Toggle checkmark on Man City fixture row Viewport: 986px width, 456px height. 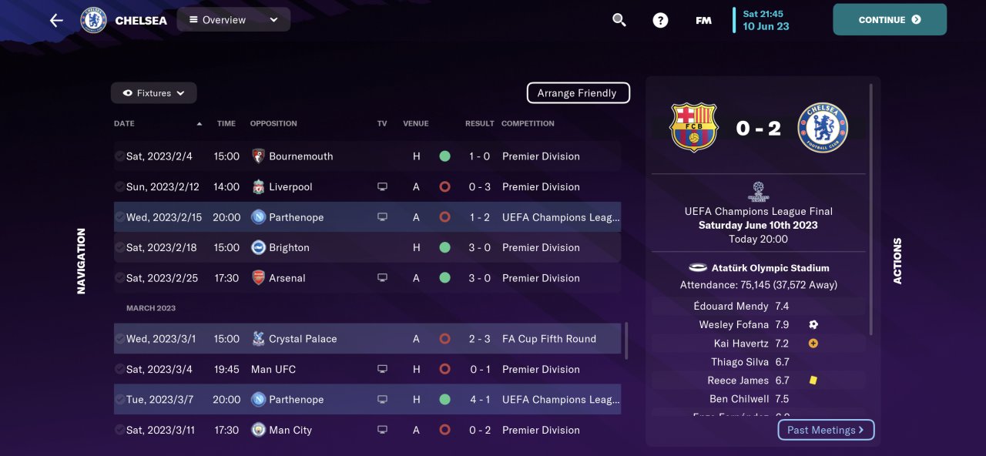pos(119,430)
